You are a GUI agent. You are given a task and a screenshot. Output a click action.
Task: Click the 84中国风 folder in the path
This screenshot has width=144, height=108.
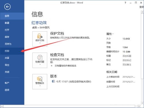coord(44,28)
